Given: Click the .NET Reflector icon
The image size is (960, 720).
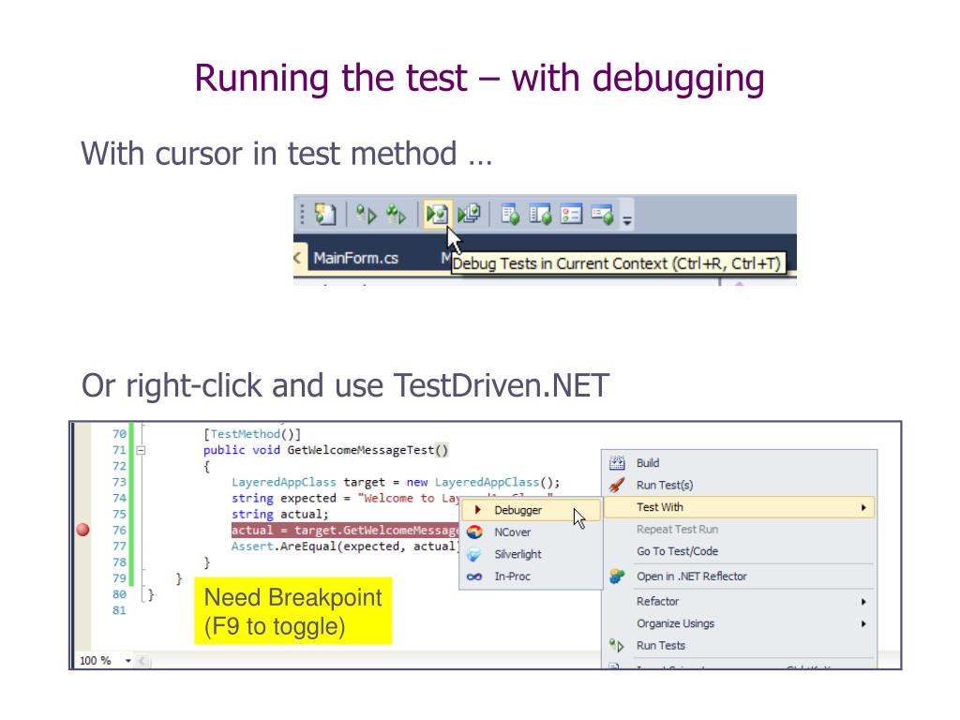Looking at the screenshot, I should coord(617,577).
